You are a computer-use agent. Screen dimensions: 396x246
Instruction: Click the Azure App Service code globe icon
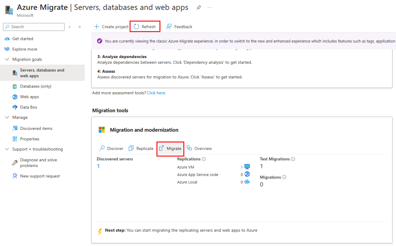[247, 174]
